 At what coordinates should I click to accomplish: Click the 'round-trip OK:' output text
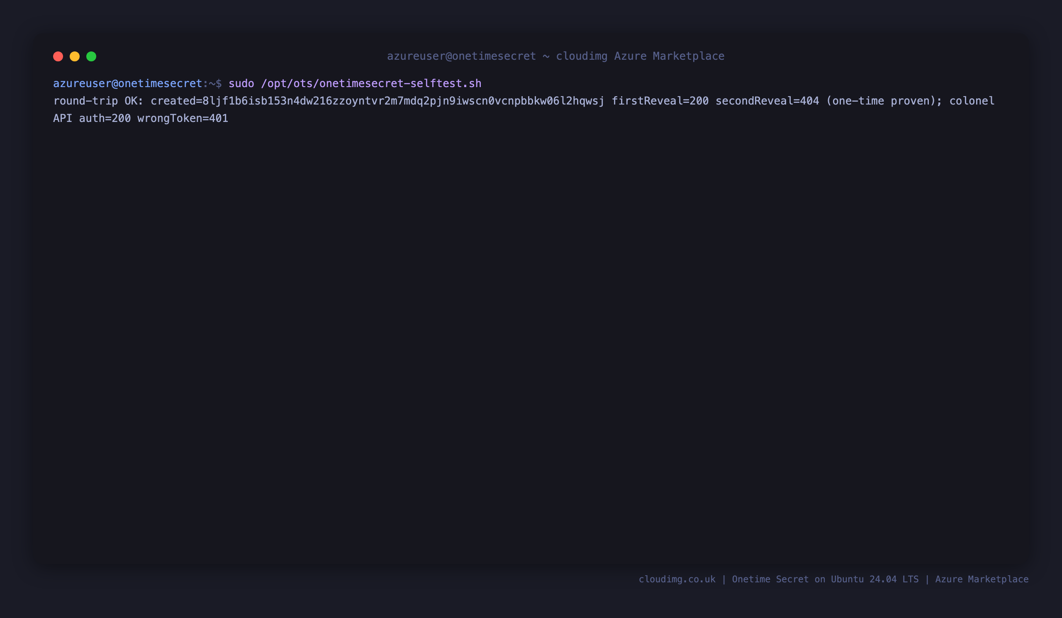point(99,101)
